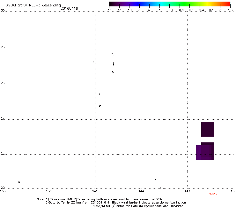The height and width of the screenshot is (208, 236).
Task: Click the island cluster near 142E, 27N
Action: coord(114,64)
